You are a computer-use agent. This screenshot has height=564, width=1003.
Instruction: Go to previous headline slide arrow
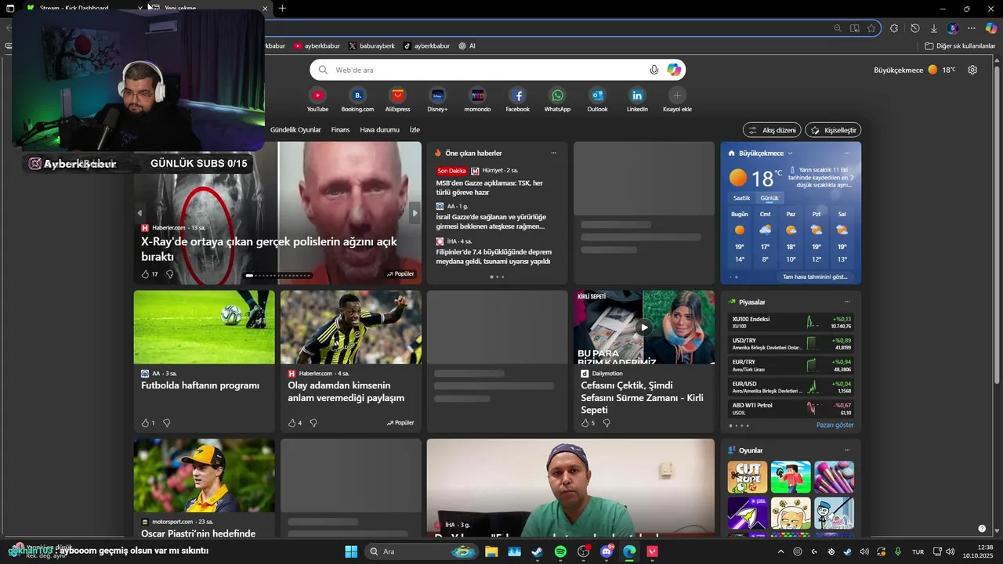point(140,213)
